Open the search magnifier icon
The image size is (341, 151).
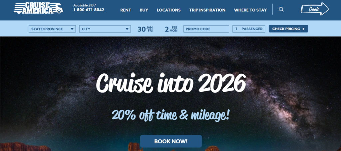(x=281, y=10)
